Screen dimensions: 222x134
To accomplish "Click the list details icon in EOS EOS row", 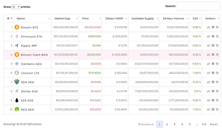I will (x=213, y=100).
